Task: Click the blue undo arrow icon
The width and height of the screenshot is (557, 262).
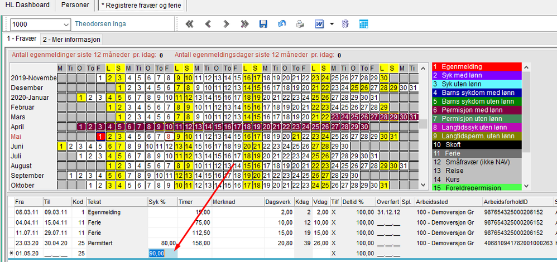Action: click(x=281, y=24)
